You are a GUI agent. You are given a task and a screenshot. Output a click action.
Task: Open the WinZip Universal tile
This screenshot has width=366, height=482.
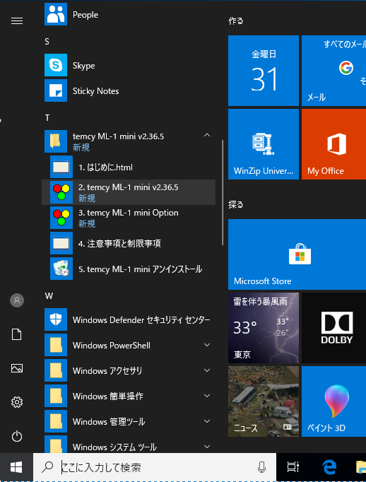pos(264,144)
